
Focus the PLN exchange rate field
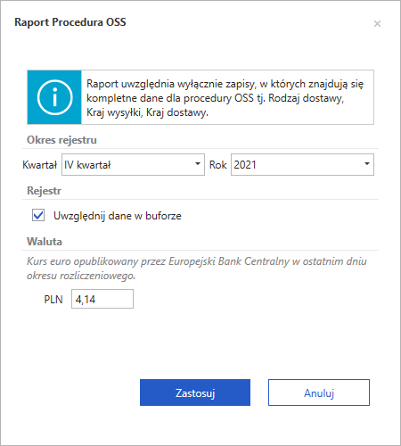[x=102, y=299]
